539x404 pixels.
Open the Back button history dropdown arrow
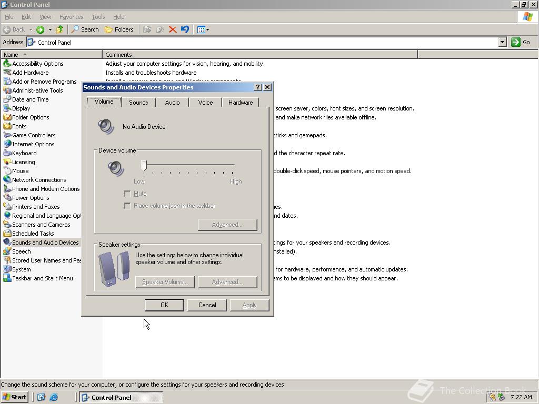(x=31, y=29)
